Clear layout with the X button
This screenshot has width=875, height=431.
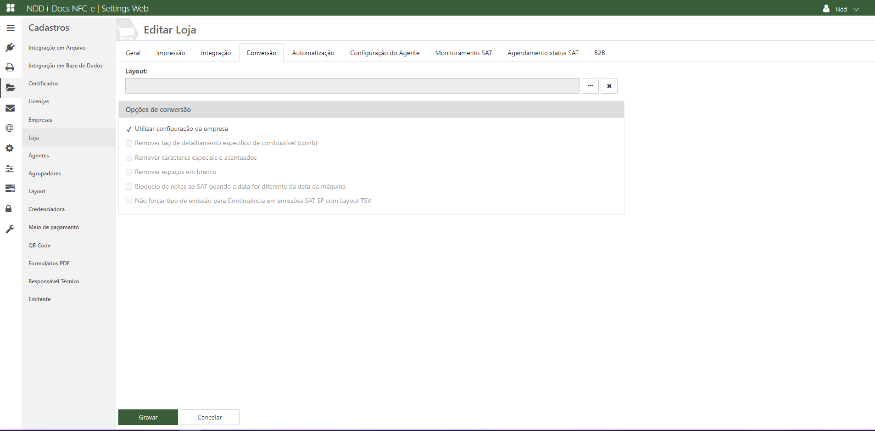(x=609, y=86)
